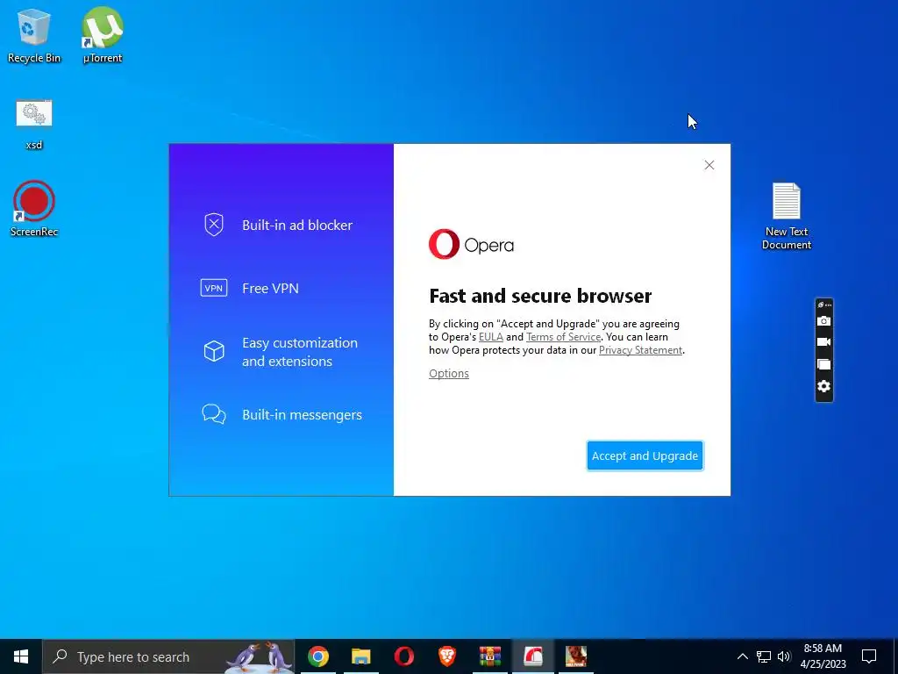Viewport: 898px width, 674px height.
Task: Open ScreenRec settings gear
Action: tap(823, 386)
